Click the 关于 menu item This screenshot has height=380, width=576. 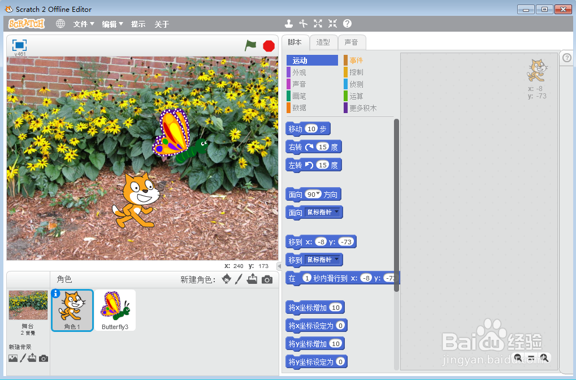162,24
